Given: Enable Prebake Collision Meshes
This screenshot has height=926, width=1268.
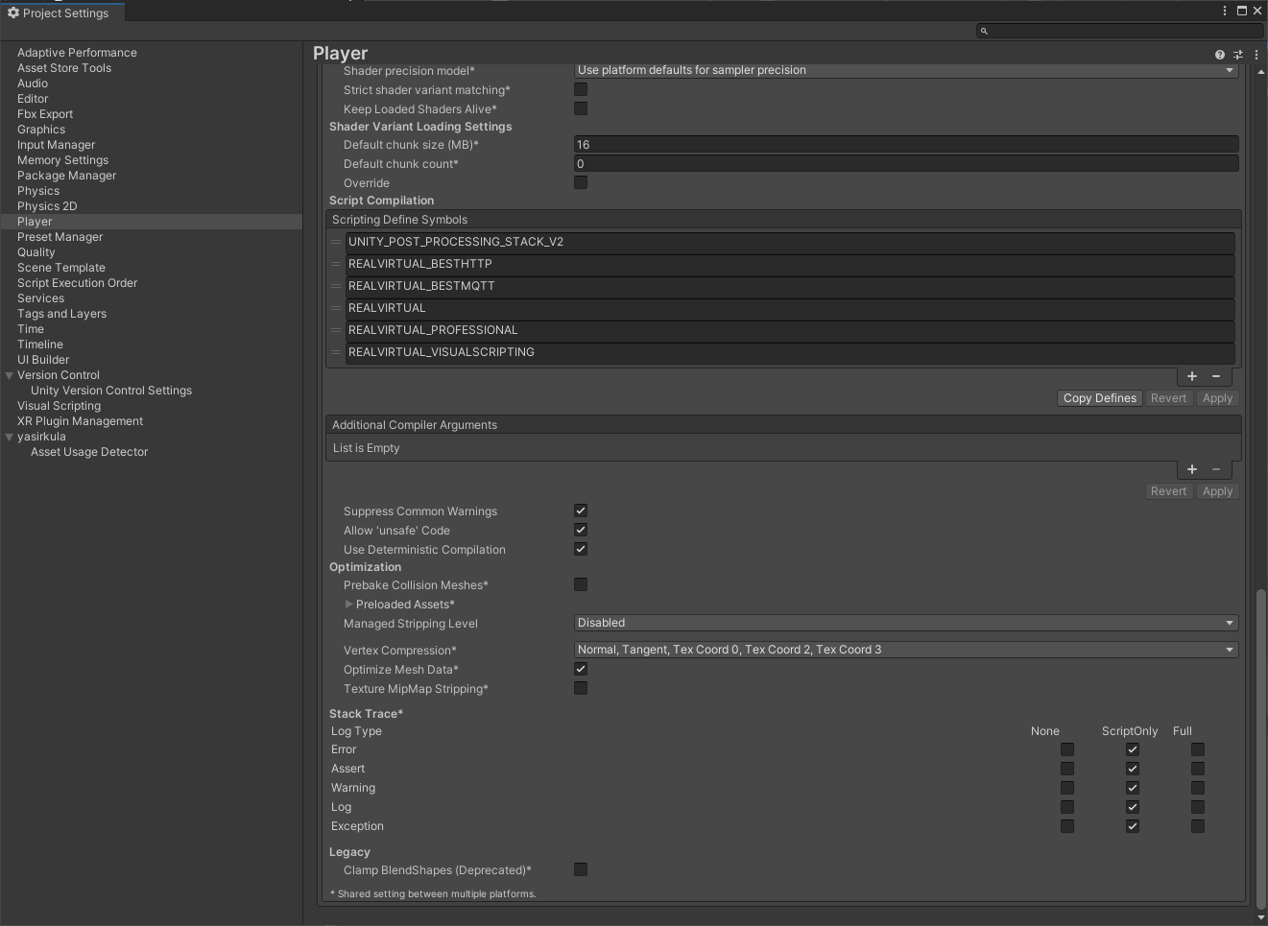Looking at the screenshot, I should tap(581, 584).
